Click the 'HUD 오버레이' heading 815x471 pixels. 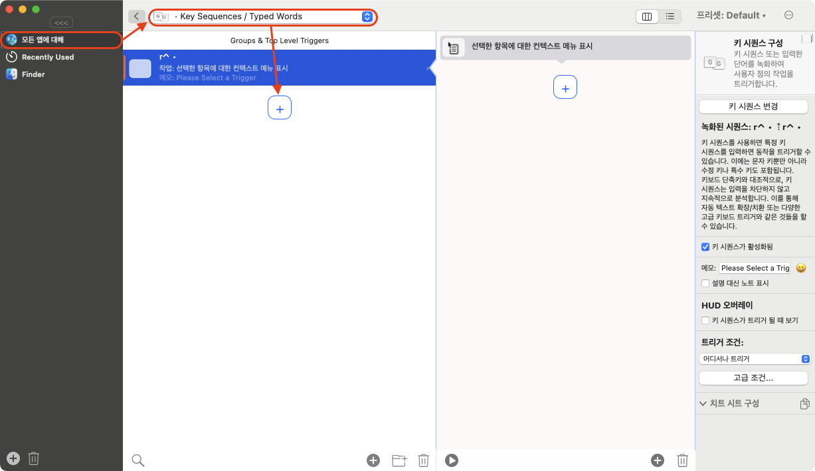(x=727, y=305)
